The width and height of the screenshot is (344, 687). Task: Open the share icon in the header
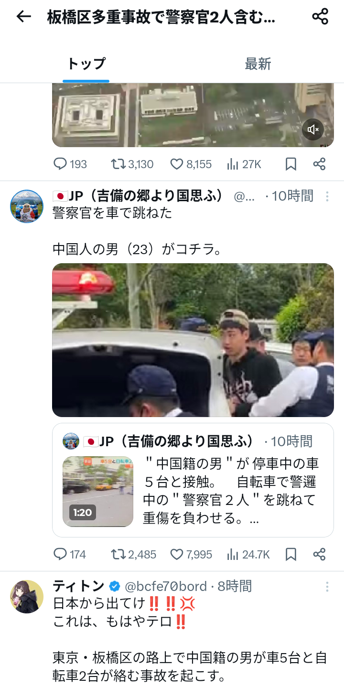pyautogui.click(x=320, y=17)
